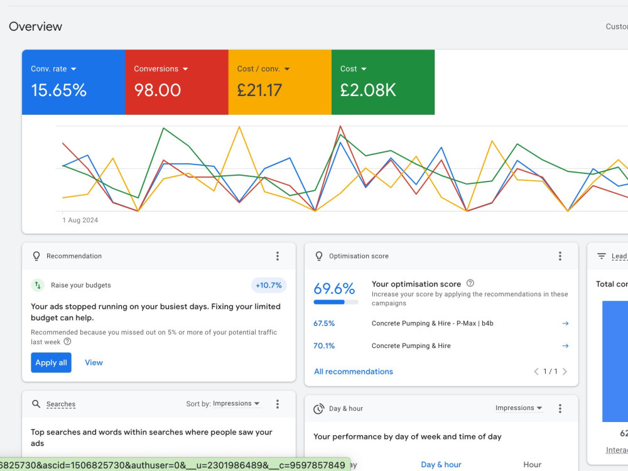Click the 'Concrete Pumping & Hire - P-Max | b4b' text

(433, 323)
